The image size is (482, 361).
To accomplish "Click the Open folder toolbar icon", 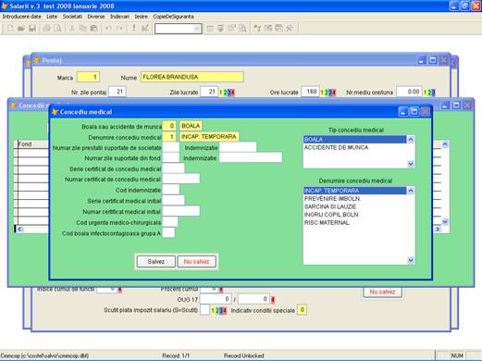I will [x=21, y=29].
